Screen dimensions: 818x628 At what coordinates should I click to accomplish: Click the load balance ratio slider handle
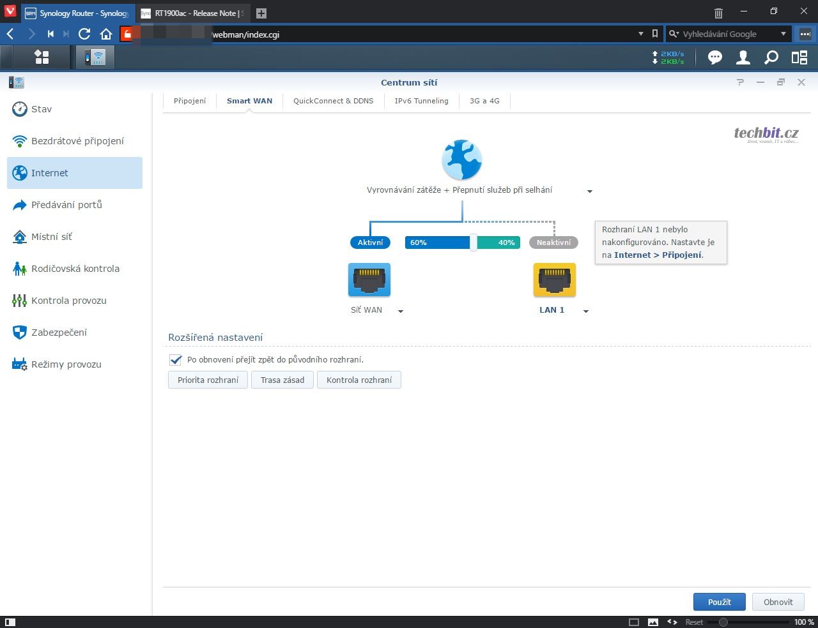pos(473,243)
